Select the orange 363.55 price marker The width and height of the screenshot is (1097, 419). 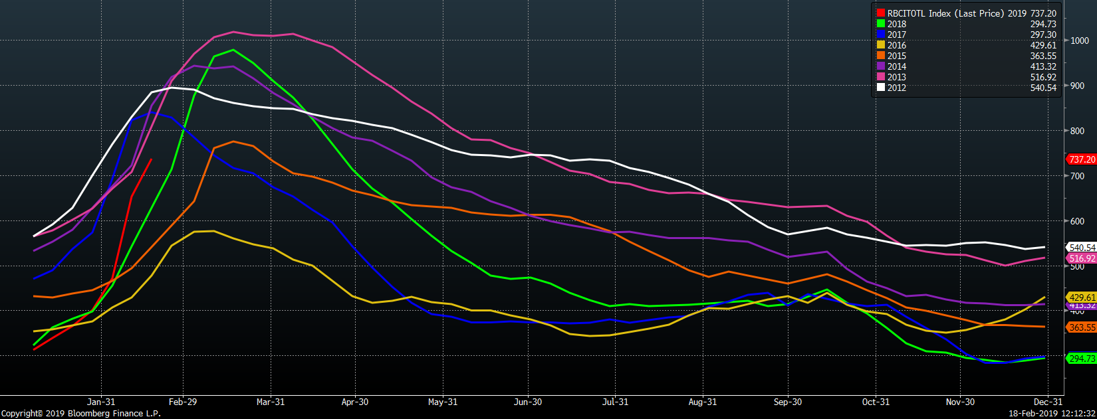1082,327
